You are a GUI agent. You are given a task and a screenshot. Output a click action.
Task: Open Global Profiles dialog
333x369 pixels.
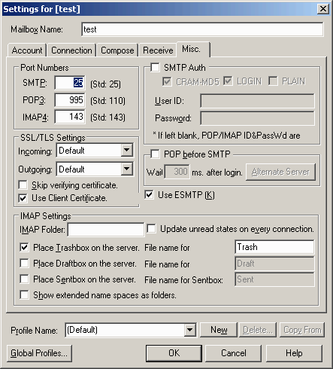coord(39,353)
